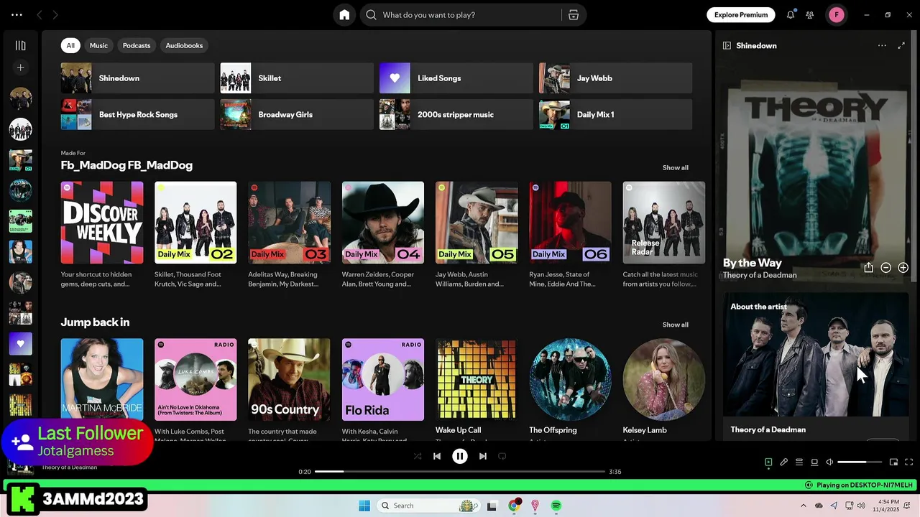Open Spotify from the Windows taskbar
This screenshot has width=920, height=517.
pos(556,506)
